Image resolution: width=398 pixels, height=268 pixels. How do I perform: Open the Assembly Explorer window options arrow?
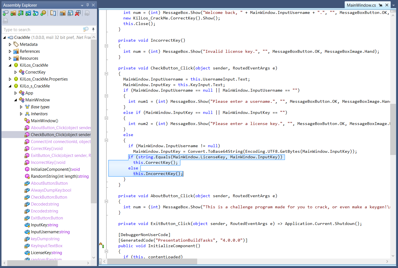(x=82, y=5)
